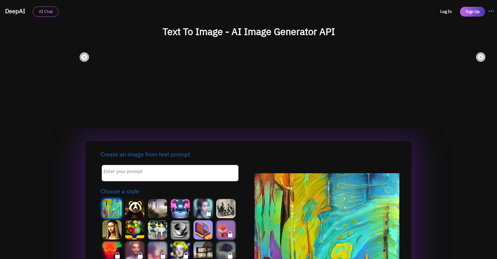Select the vintage engraving sketch style

(226, 208)
